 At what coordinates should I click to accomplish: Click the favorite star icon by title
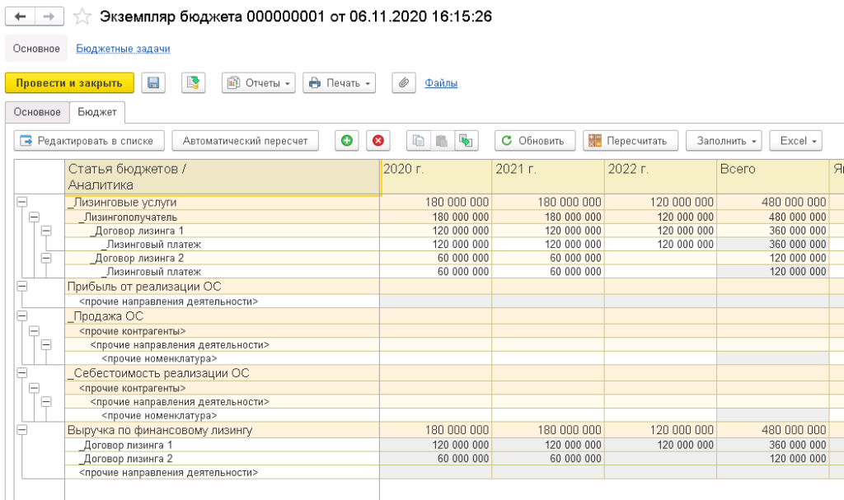click(82, 16)
